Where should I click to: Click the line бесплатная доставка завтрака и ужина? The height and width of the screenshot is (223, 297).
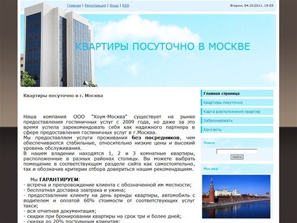[x=75, y=190]
